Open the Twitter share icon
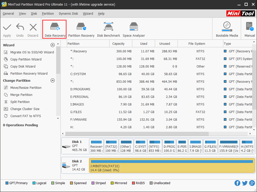Screen dimensions: 257x192 point(245,183)
